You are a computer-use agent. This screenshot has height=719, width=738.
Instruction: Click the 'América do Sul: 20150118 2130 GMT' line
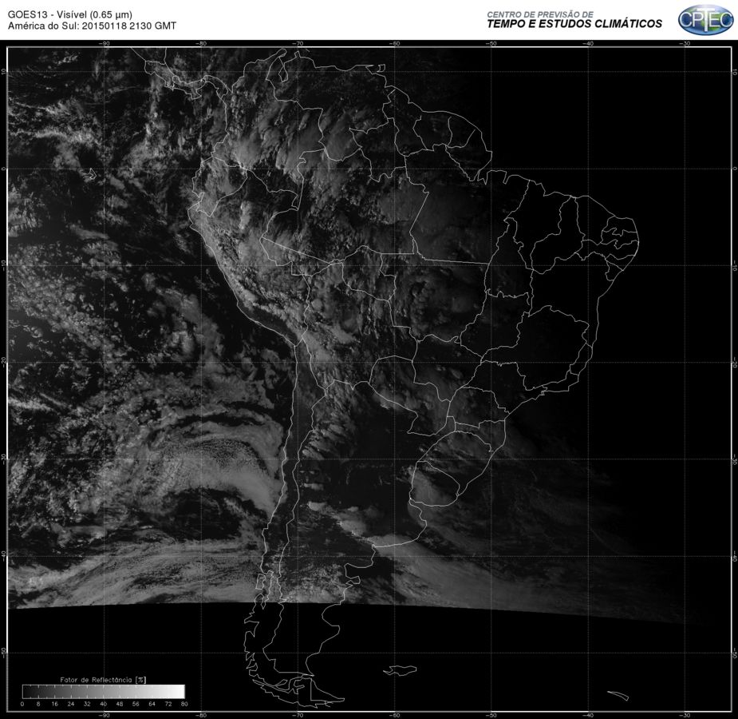[x=92, y=26]
